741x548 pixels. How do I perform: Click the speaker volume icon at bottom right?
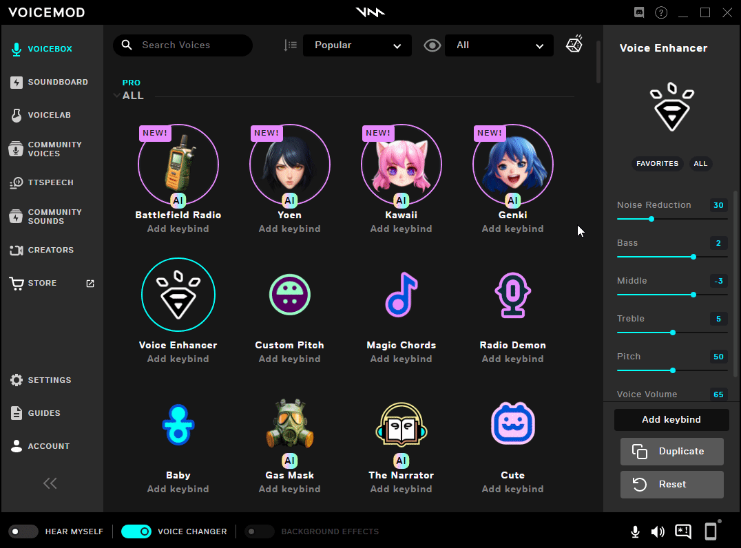658,531
